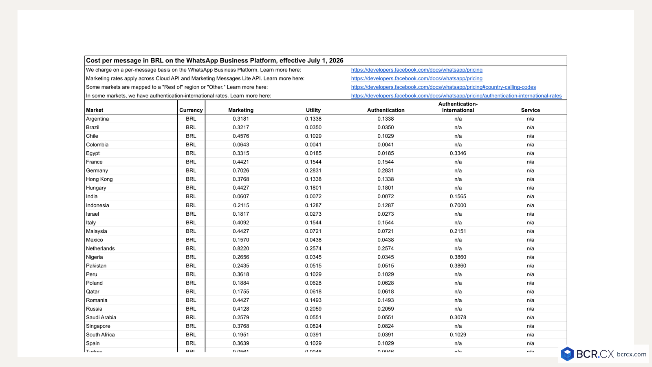
Task: Click Saudi Arabia's authentication-international rate 0.3078
Action: click(458, 317)
